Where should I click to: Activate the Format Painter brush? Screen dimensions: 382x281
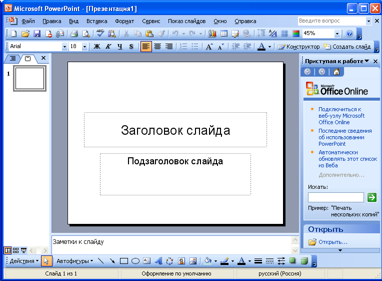(161, 34)
